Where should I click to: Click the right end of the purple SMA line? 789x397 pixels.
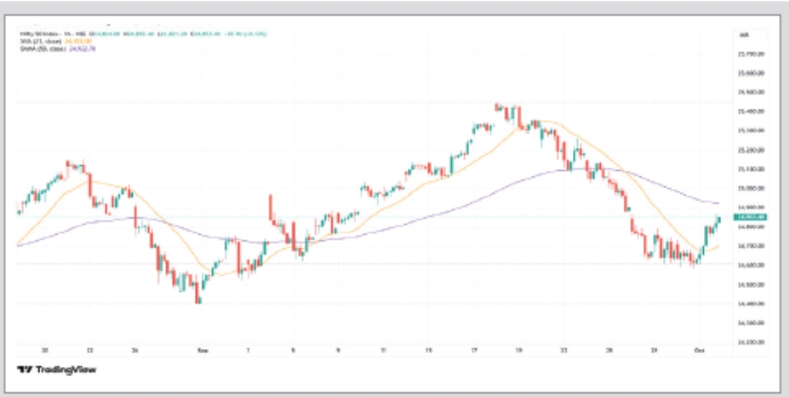click(718, 202)
